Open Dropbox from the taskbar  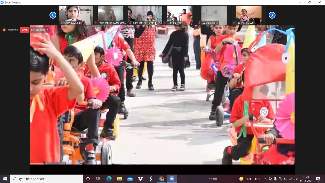click(x=140, y=179)
